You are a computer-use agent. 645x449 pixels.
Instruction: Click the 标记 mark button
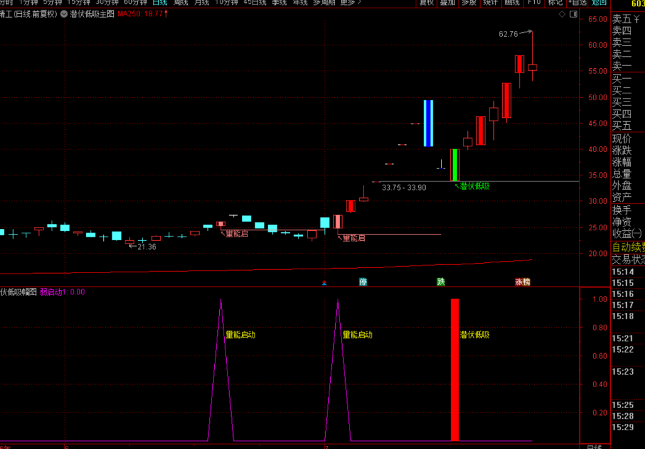[556, 3]
